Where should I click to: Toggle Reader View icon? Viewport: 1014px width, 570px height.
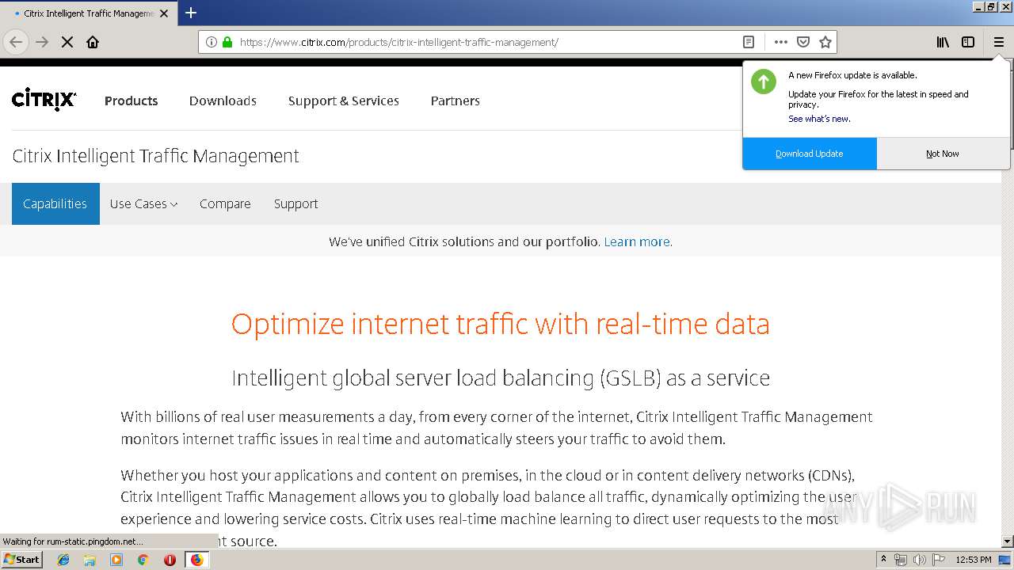(x=748, y=42)
